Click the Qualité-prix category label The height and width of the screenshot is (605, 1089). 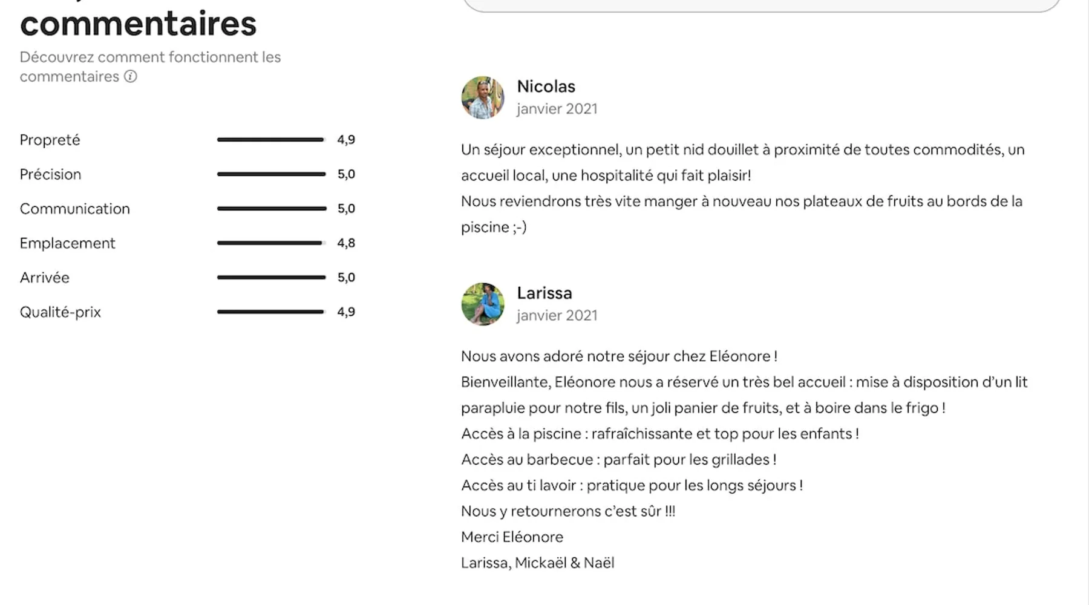point(60,312)
